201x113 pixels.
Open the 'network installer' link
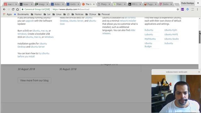[128, 21]
